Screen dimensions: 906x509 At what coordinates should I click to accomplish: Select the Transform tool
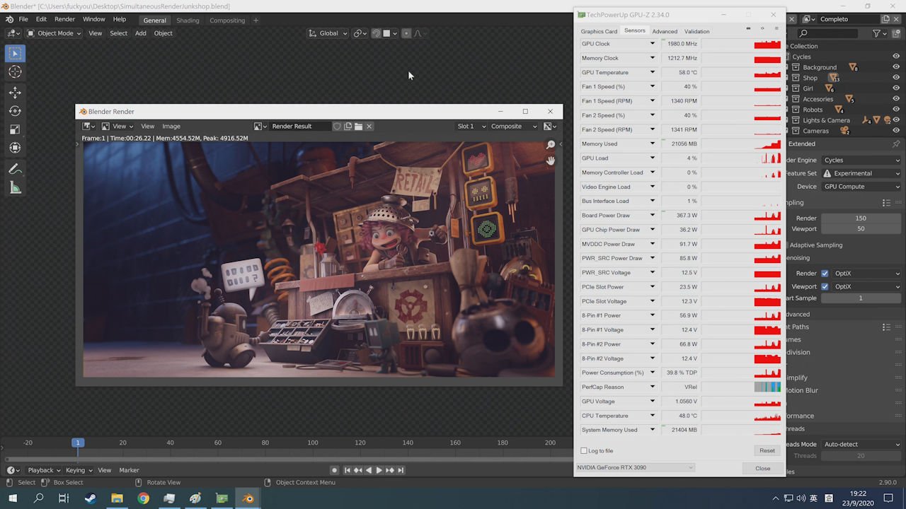[x=15, y=148]
